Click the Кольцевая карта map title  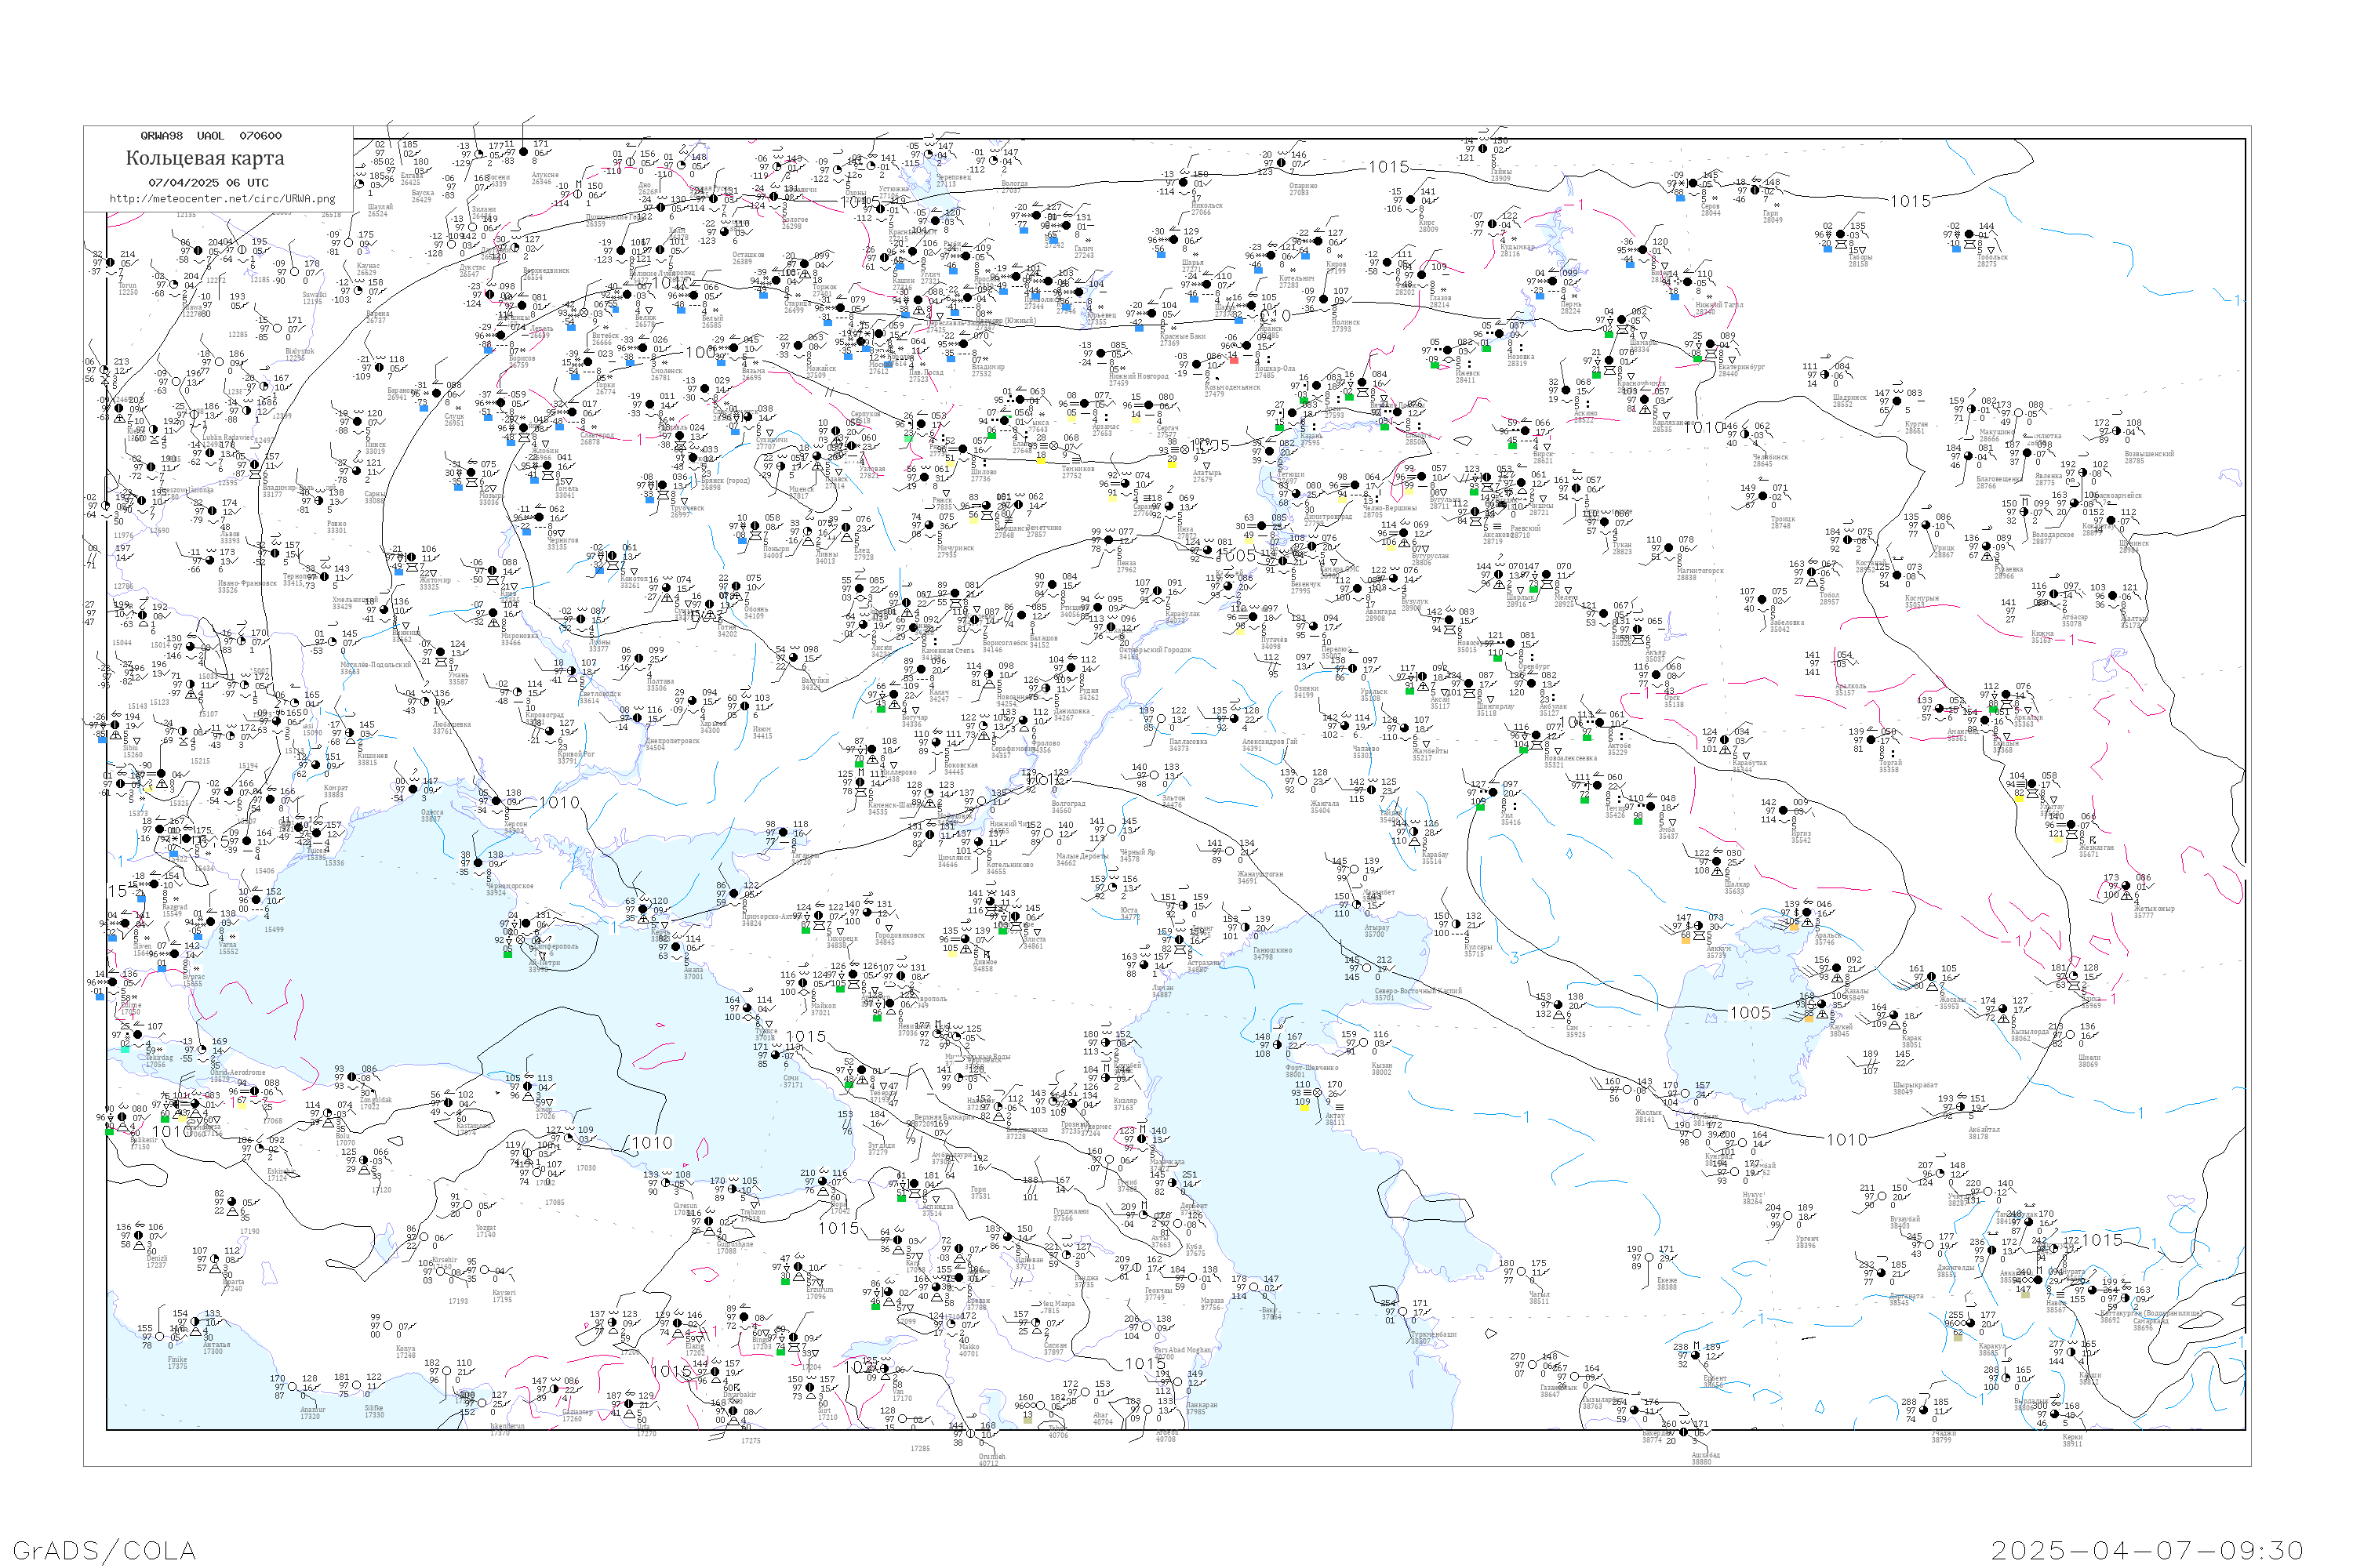coord(205,158)
